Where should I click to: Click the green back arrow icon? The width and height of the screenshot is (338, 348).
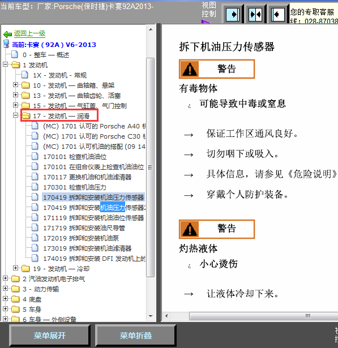7,34
